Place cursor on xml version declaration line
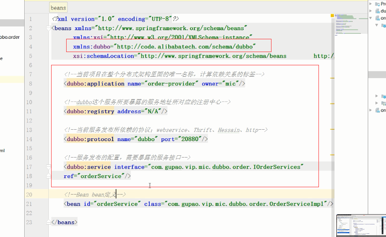Viewport: 386px width, 237px height. click(x=115, y=19)
